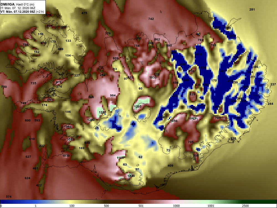Click the 2500 label on the color scale
The height and width of the screenshot is (208, 277).
(x=245, y=206)
